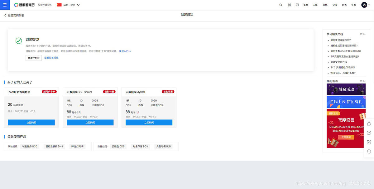This screenshot has width=374, height=189.
Task: Click the customer service headset icon
Action: 369,152
